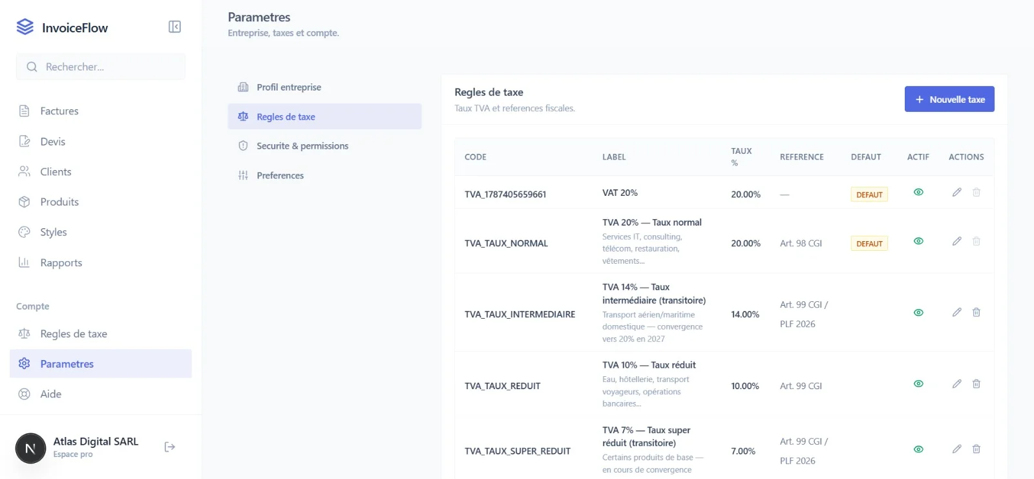The image size is (1034, 479).
Task: Click the 7.00% rate value
Action: point(743,451)
